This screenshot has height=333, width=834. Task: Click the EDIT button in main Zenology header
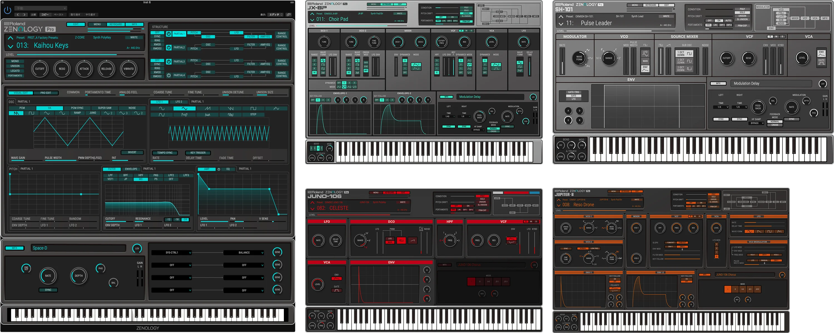click(76, 25)
